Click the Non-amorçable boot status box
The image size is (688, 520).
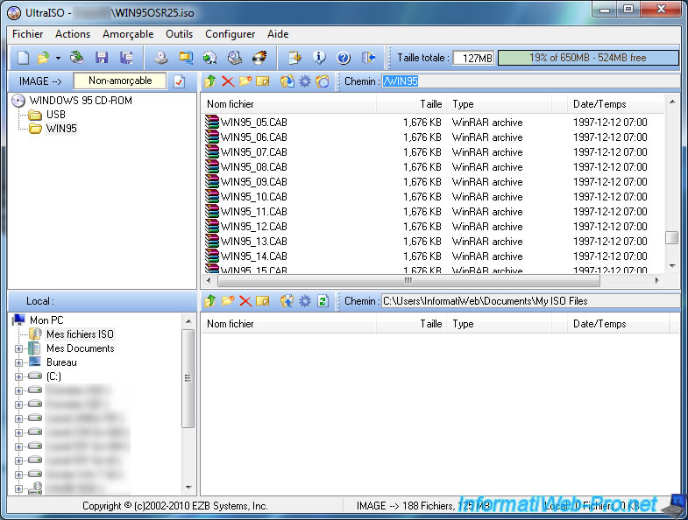[120, 81]
